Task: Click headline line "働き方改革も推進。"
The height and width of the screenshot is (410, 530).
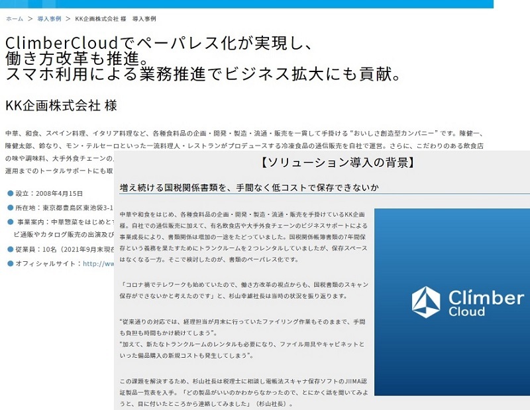Action: tap(78, 58)
